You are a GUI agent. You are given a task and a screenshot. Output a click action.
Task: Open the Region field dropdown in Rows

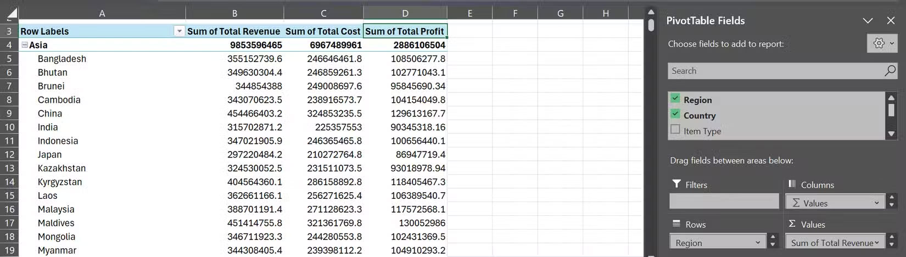(758, 243)
